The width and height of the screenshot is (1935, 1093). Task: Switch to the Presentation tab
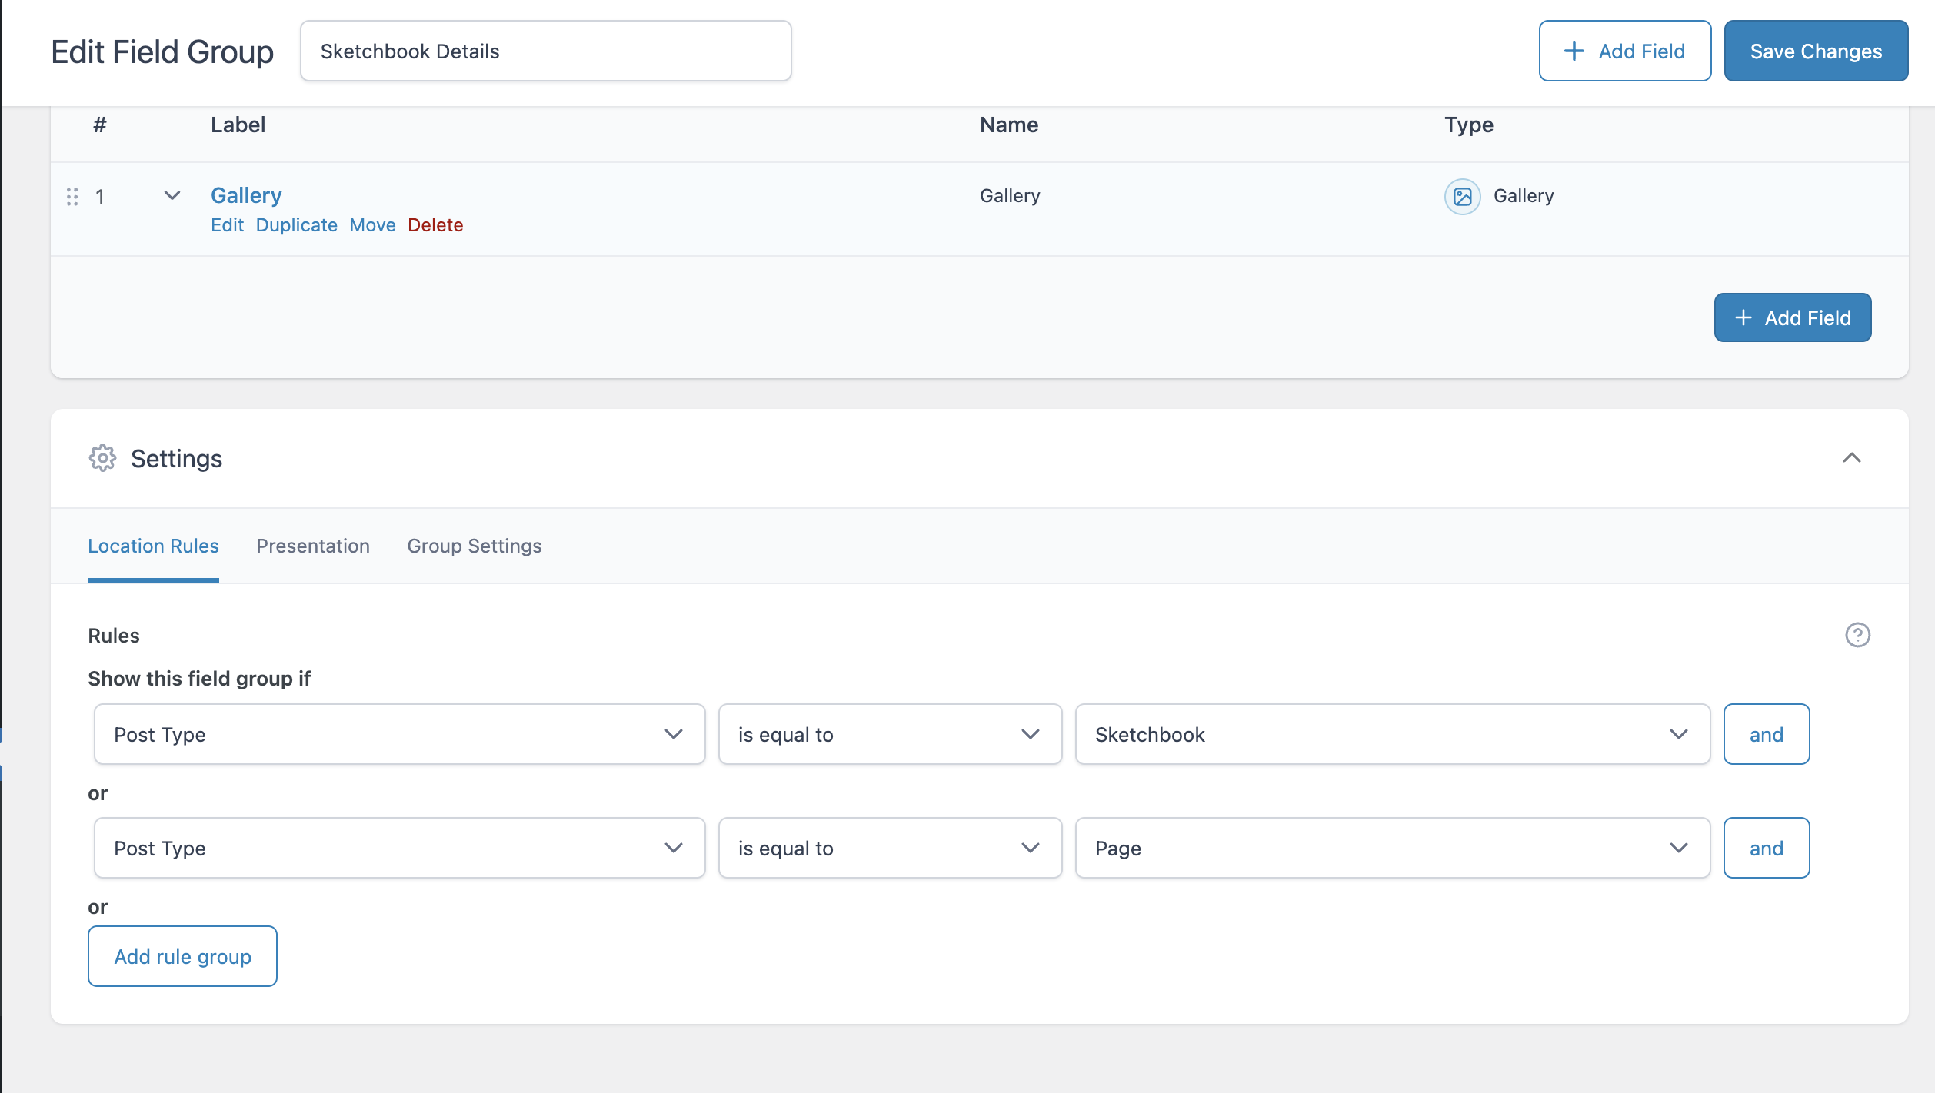313,546
